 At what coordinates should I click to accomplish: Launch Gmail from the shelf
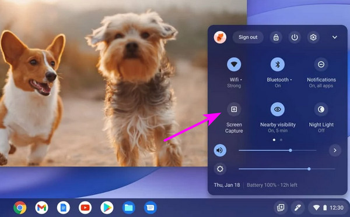(x=41, y=208)
